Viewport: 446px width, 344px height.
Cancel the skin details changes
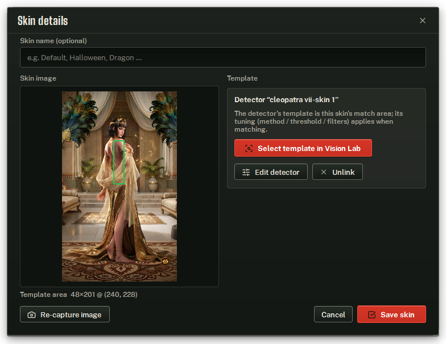tap(333, 314)
